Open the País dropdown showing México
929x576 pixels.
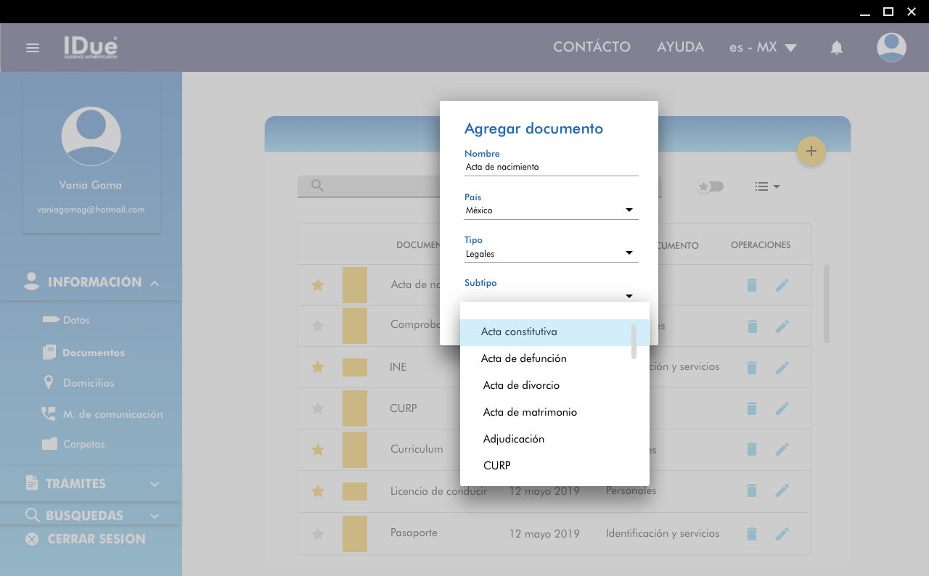[551, 210]
